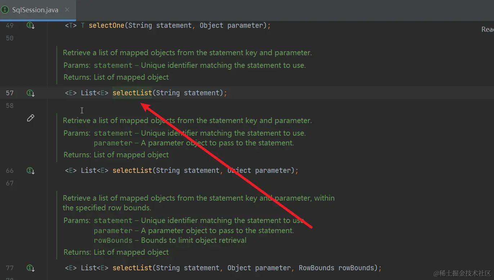Click selectList method name on line 57
The height and width of the screenshot is (280, 494).
pos(132,93)
